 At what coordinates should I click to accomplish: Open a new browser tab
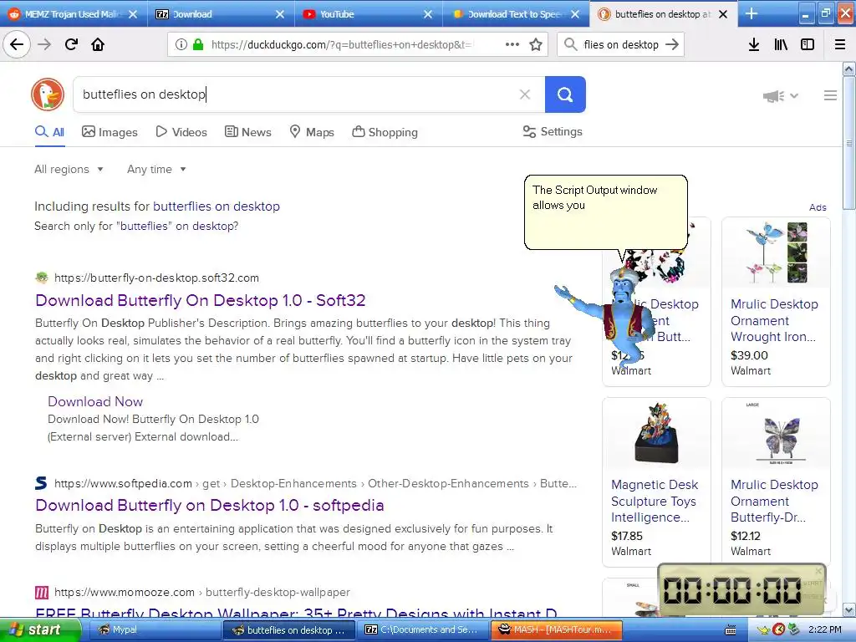tap(752, 13)
